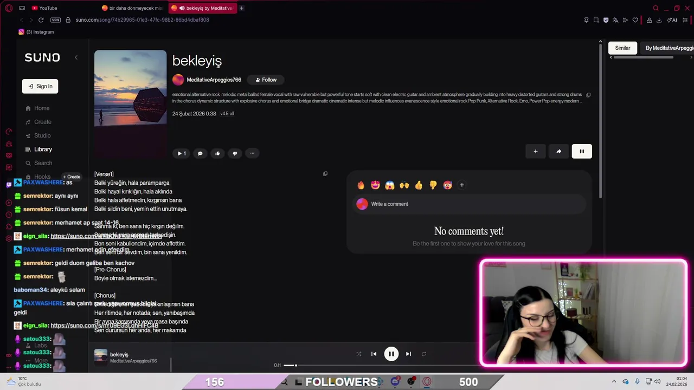Screen dimensions: 694x390
Task: Open eign_sila's first suno.com chat link
Action: [x=106, y=236]
